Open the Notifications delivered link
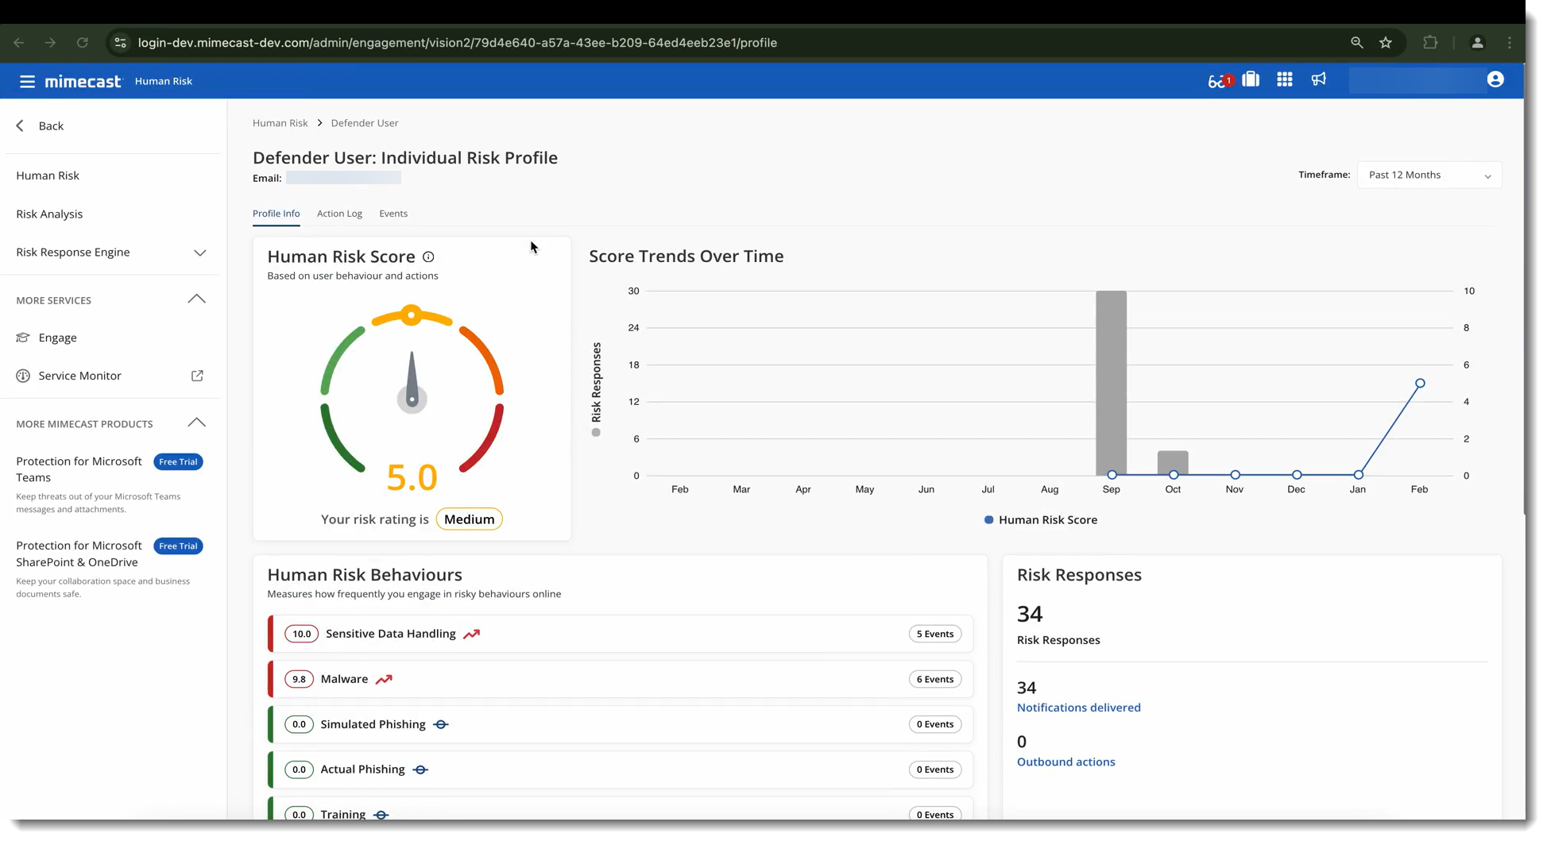This screenshot has height=841, width=1547. [1078, 708]
